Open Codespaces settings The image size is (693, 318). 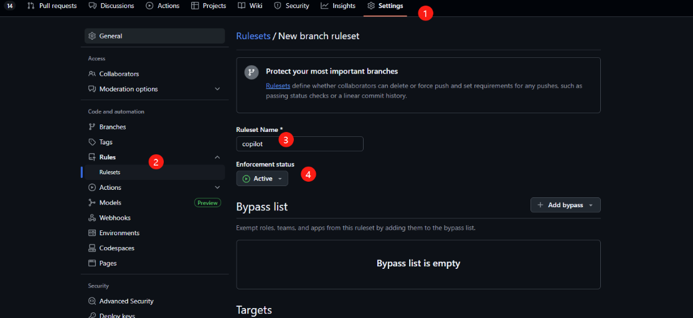154,248
